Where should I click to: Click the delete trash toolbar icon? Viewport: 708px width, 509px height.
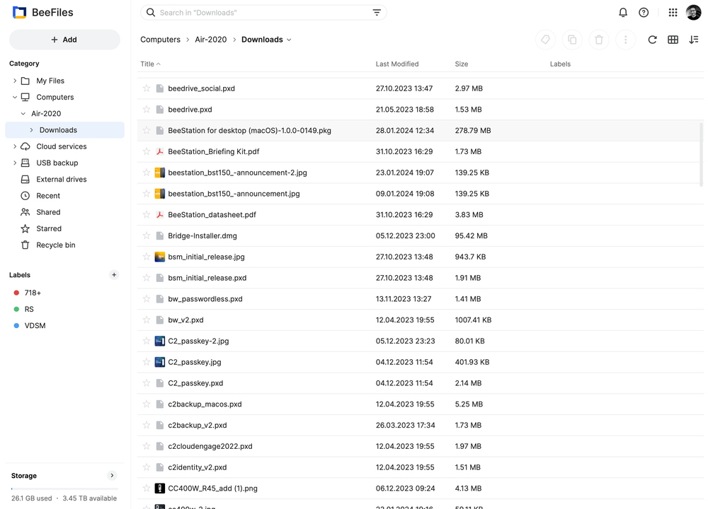pos(599,40)
